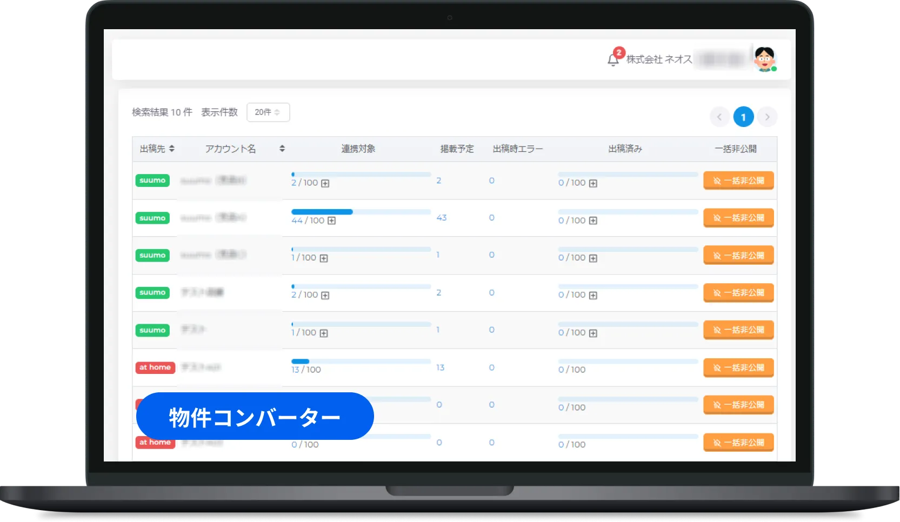
Task: Select page 1 in pagination
Action: pyautogui.click(x=743, y=117)
